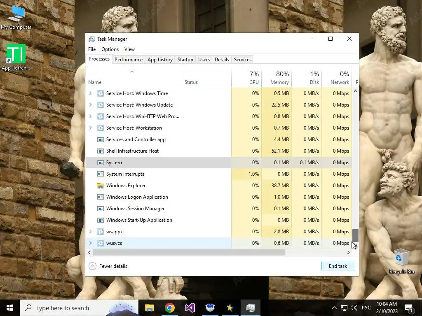This screenshot has width=422, height=316.
Task: Click the РУС language indicator
Action: (x=366, y=308)
